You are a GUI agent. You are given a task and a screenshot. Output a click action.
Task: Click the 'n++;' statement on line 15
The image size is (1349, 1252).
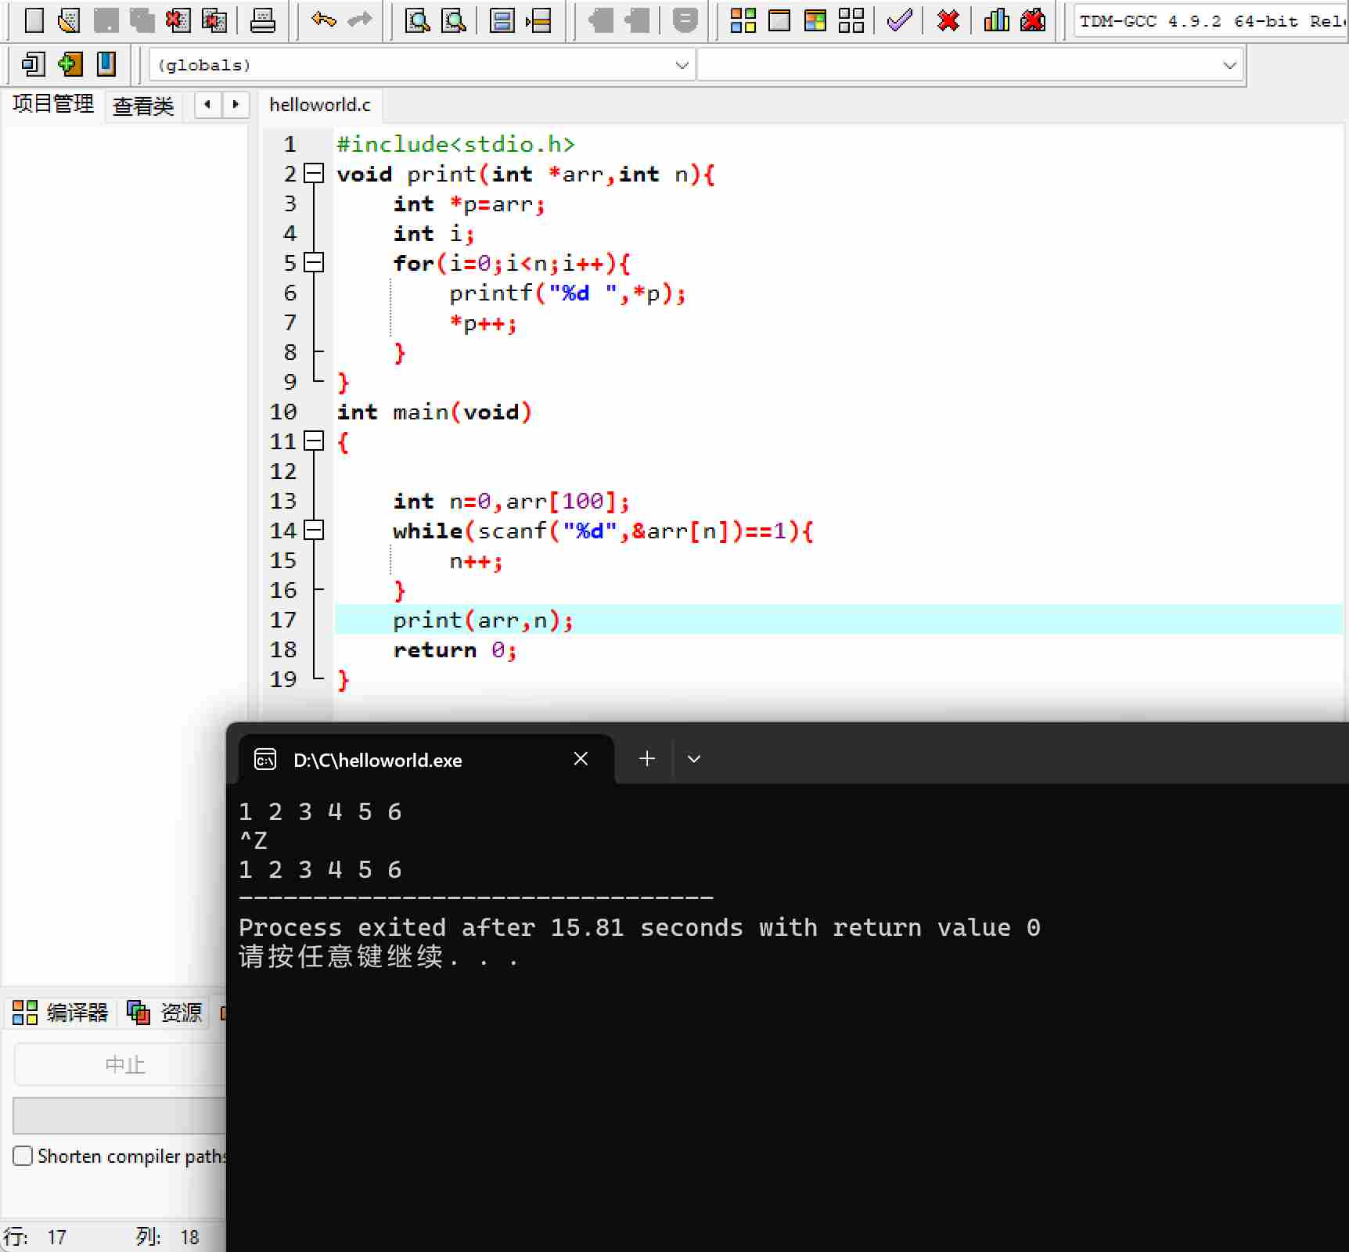tap(476, 561)
